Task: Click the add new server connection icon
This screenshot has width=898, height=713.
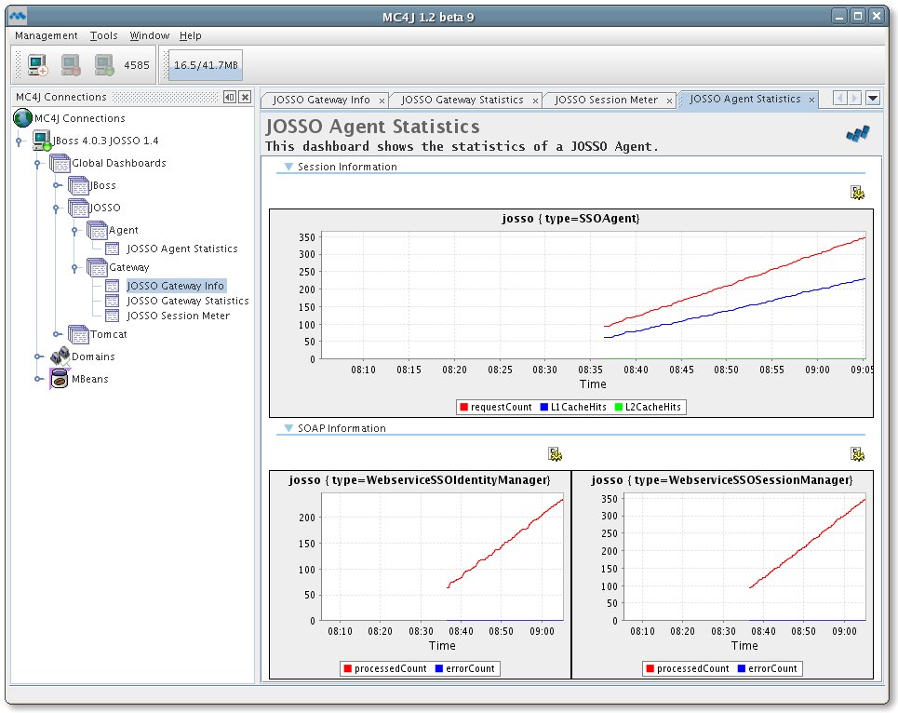Action: 37,65
